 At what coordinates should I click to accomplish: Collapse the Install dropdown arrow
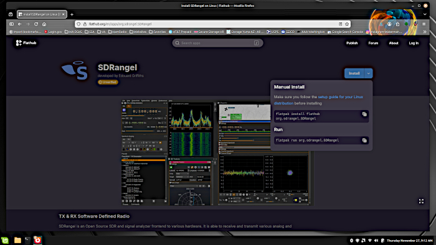(x=369, y=73)
